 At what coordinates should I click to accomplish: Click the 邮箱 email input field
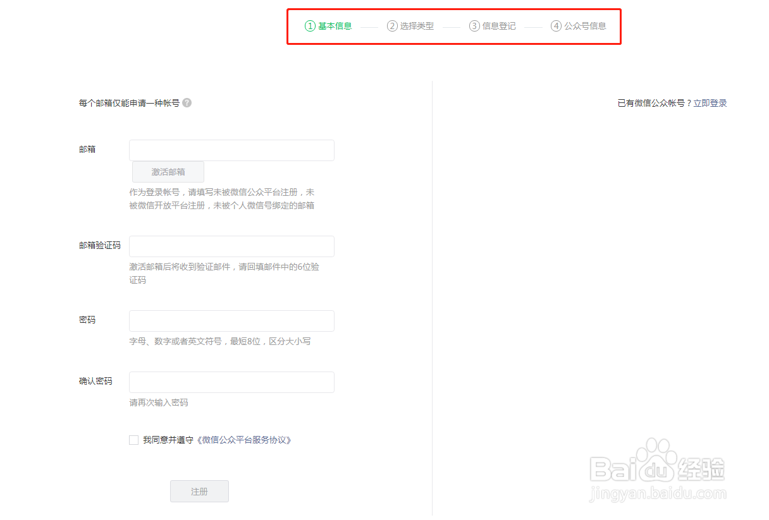pyautogui.click(x=231, y=150)
